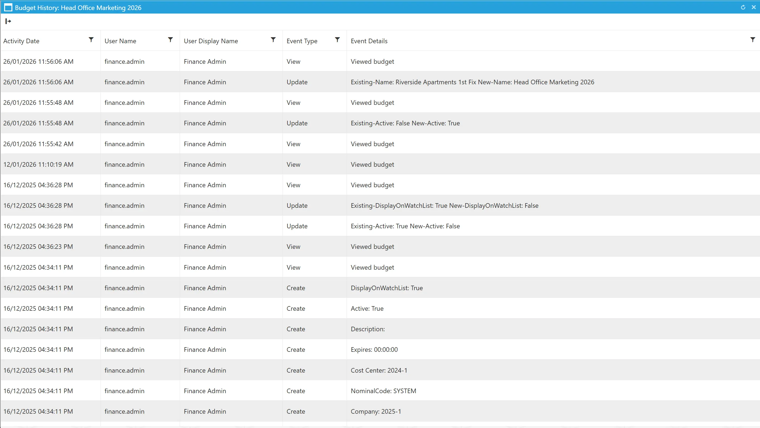The width and height of the screenshot is (760, 428).
Task: Click 'finance.admin' in the 04:36:23 PM row
Action: coord(125,247)
